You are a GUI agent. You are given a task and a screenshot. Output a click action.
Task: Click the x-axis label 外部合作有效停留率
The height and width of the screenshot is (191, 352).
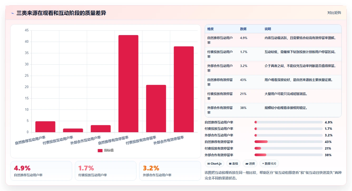(169, 140)
